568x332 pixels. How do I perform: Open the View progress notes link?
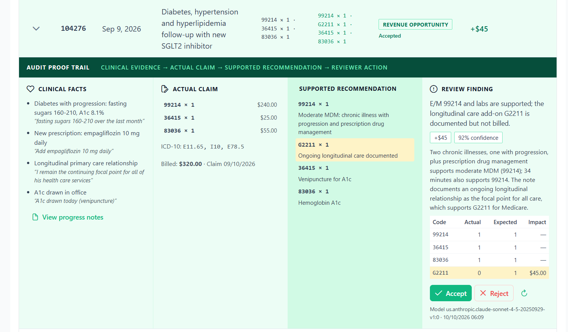tap(73, 217)
